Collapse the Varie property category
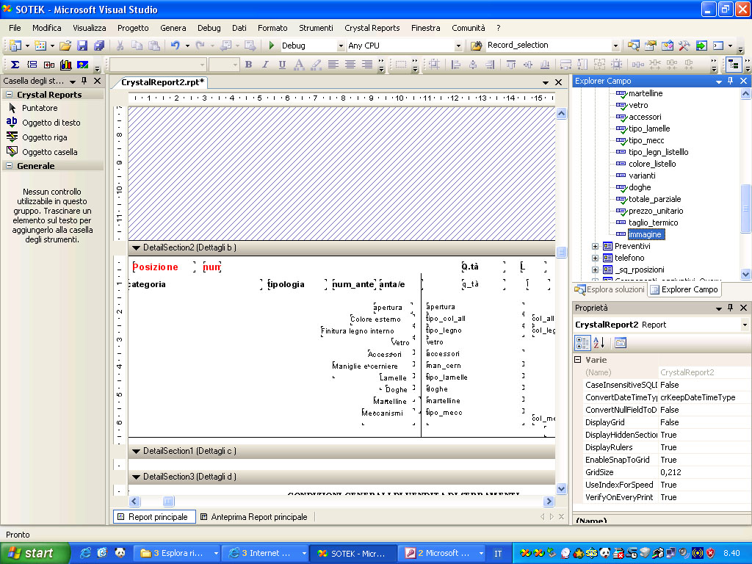 (578, 360)
